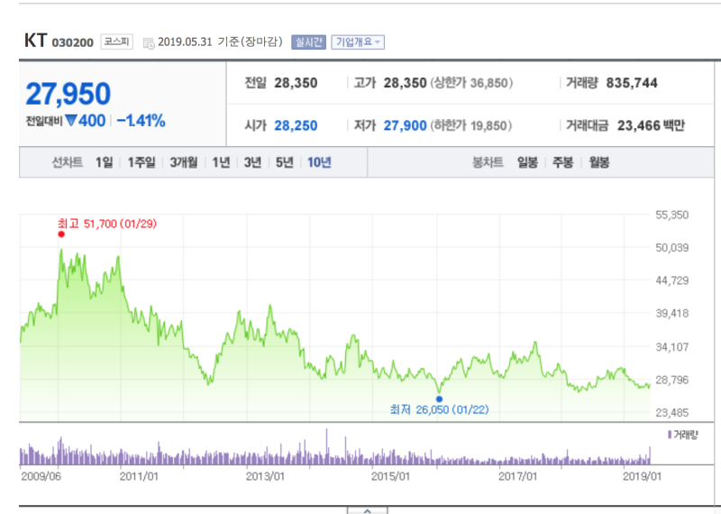This screenshot has height=514, width=721.
Task: Click the 2015/01 x-axis date label
Action: 391,476
